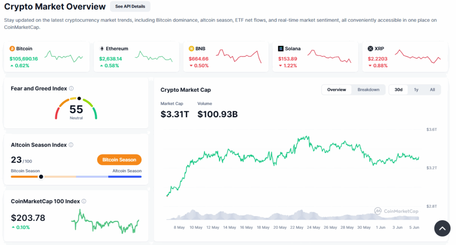456x245 pixels.
Task: Click the blue Altcoin Season slider segment
Action: [125, 176]
